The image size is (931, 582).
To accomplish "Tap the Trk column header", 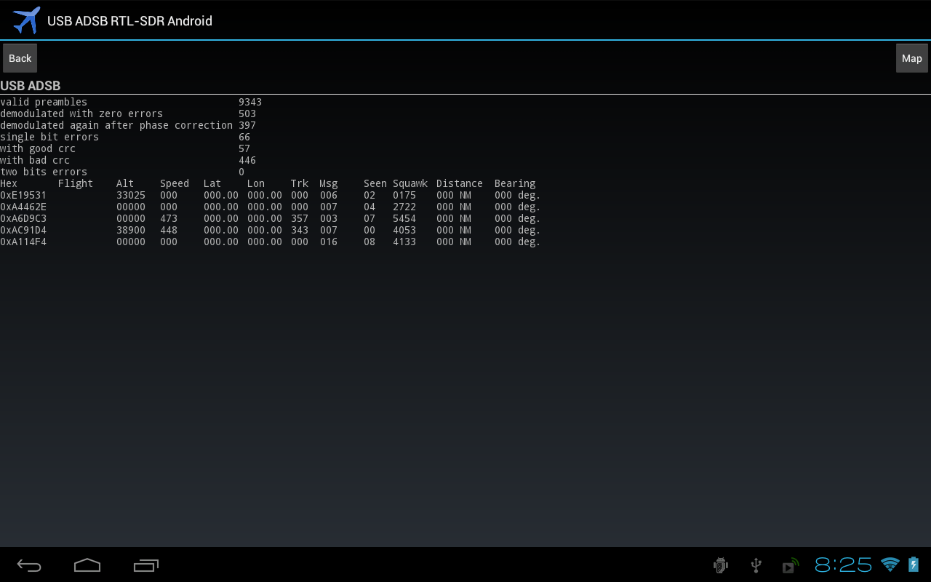I will pos(300,183).
